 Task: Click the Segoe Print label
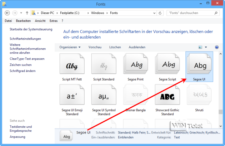pyautogui.click(x=136, y=79)
